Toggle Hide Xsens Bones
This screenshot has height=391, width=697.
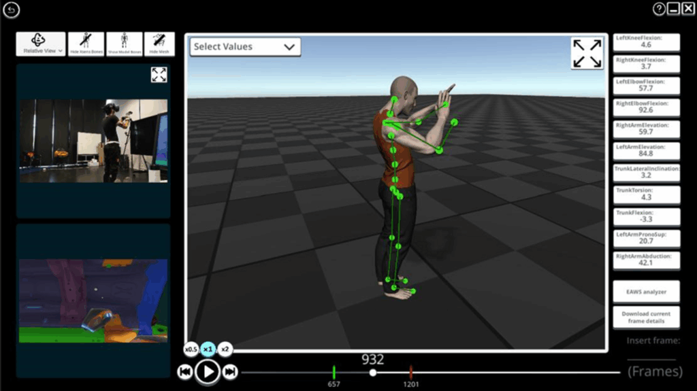pyautogui.click(x=86, y=44)
